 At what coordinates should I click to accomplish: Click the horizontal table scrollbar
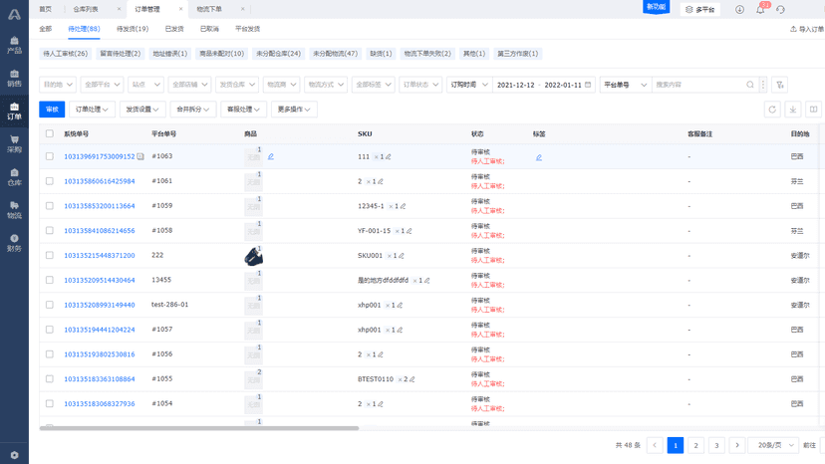click(199, 428)
